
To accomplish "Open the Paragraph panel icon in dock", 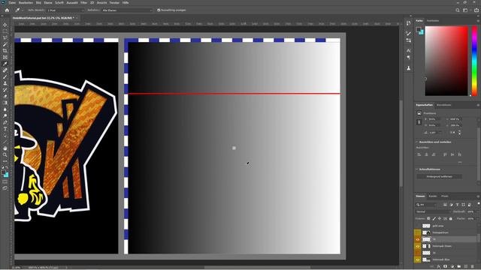I will coord(408,58).
